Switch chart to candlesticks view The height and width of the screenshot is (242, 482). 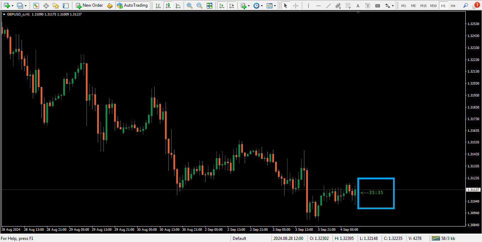click(168, 6)
